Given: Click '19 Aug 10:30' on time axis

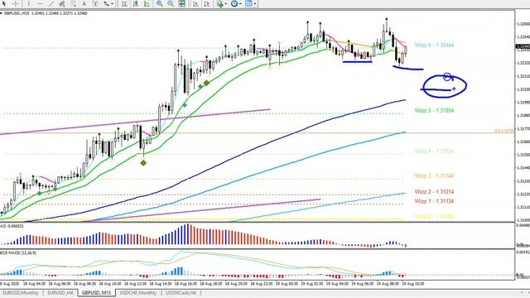Looking at the screenshot, I should (412, 284).
